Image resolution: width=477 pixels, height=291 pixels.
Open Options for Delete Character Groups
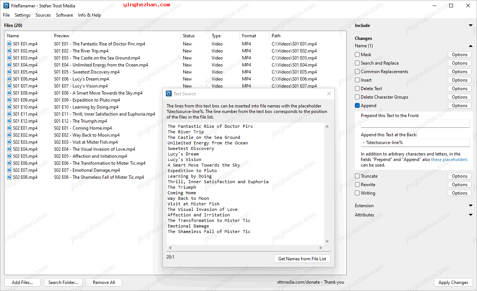tap(460, 97)
